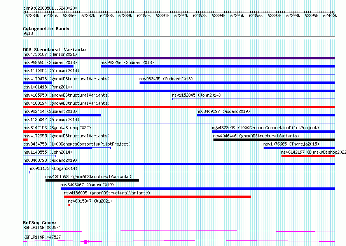Viewport: 346px width, 246px height.
Task: Open KGFLP1|NR_003674 gene label
Action: pos(42,227)
